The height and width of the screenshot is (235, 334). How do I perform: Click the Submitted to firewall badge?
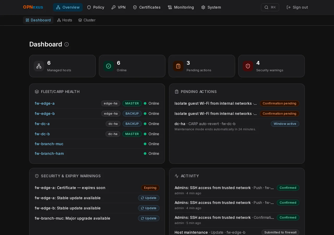point(280,232)
